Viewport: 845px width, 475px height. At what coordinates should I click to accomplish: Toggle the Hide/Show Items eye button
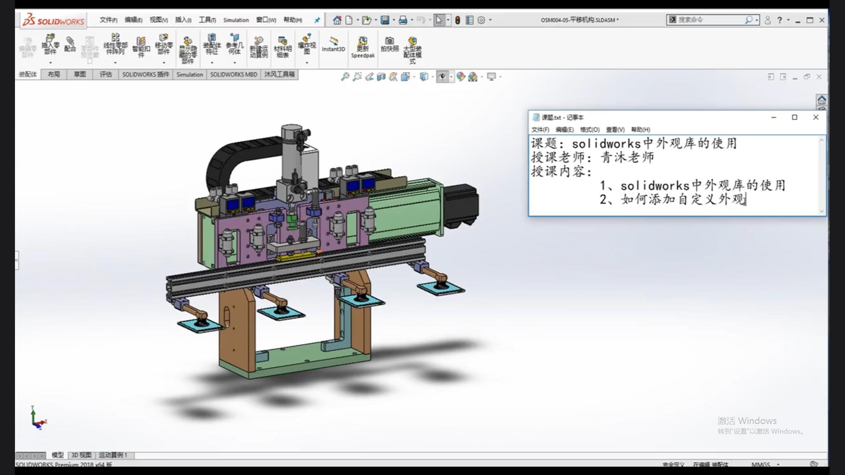442,77
